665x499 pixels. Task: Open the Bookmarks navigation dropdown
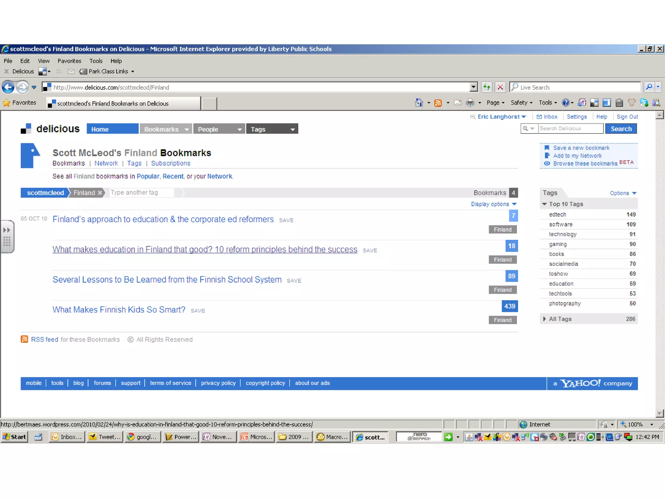pyautogui.click(x=186, y=129)
